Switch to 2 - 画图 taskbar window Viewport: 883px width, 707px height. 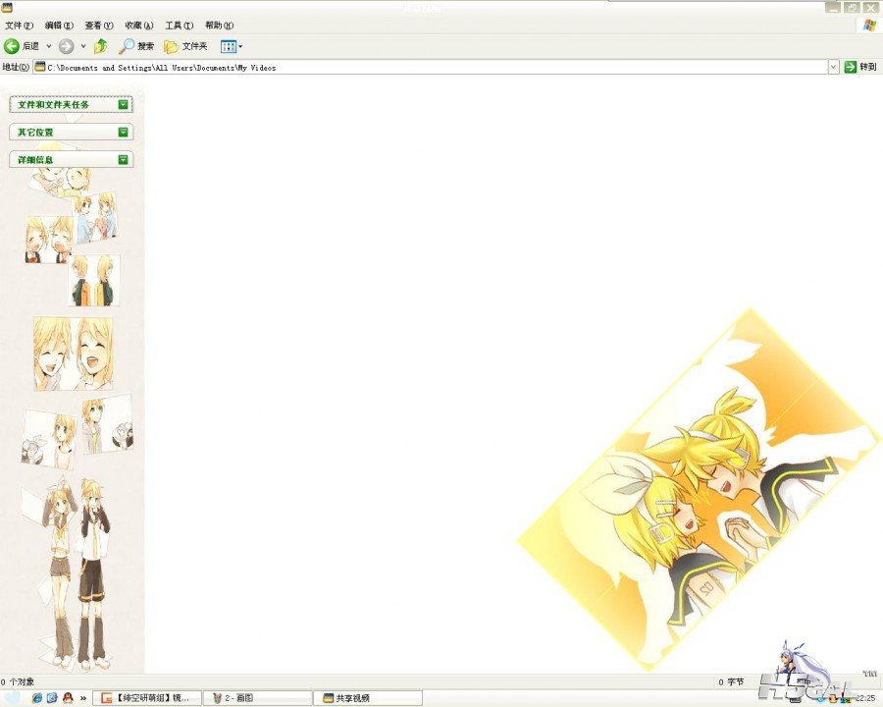(x=257, y=698)
